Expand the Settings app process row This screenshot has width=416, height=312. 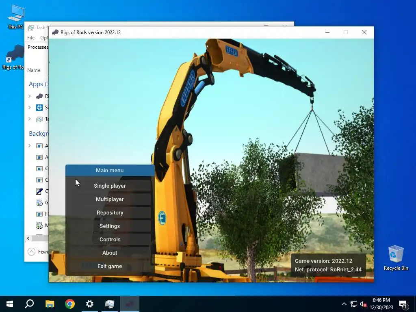point(30,107)
